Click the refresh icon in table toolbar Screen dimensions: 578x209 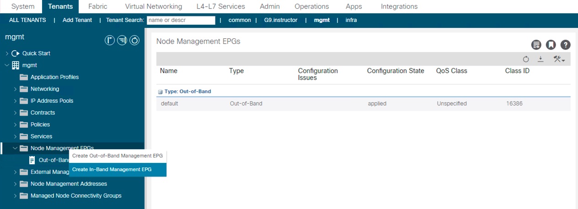tap(526, 59)
